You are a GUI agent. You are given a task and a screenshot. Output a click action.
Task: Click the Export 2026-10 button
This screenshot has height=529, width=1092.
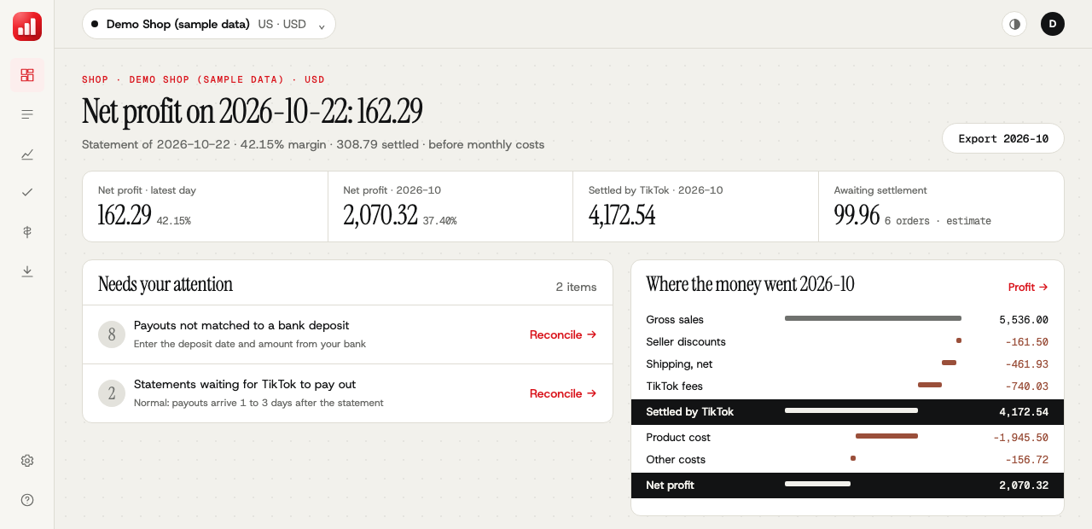coord(1003,138)
